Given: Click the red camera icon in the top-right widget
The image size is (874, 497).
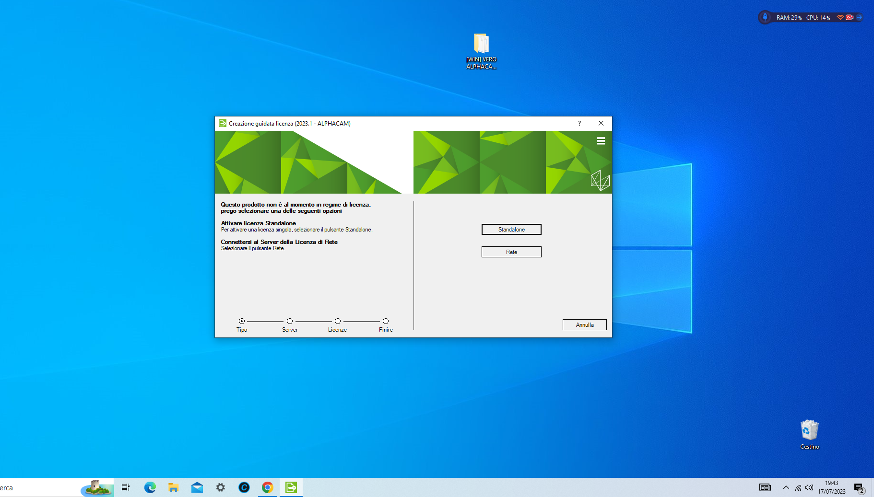Looking at the screenshot, I should (850, 17).
